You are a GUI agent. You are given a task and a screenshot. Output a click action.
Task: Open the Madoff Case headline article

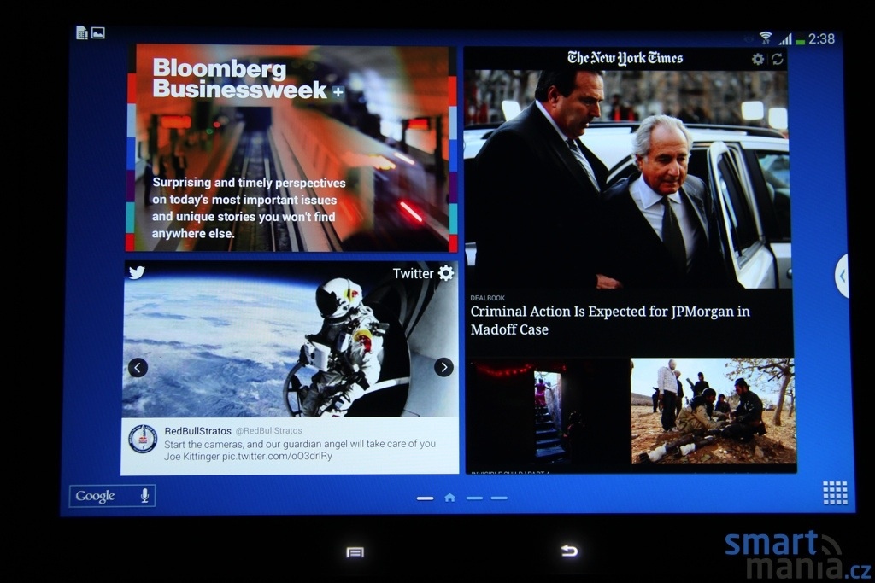pos(610,320)
